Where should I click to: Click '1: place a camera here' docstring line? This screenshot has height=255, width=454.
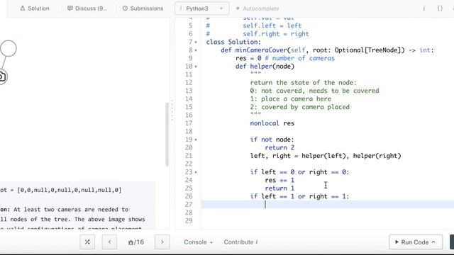pyautogui.click(x=290, y=99)
